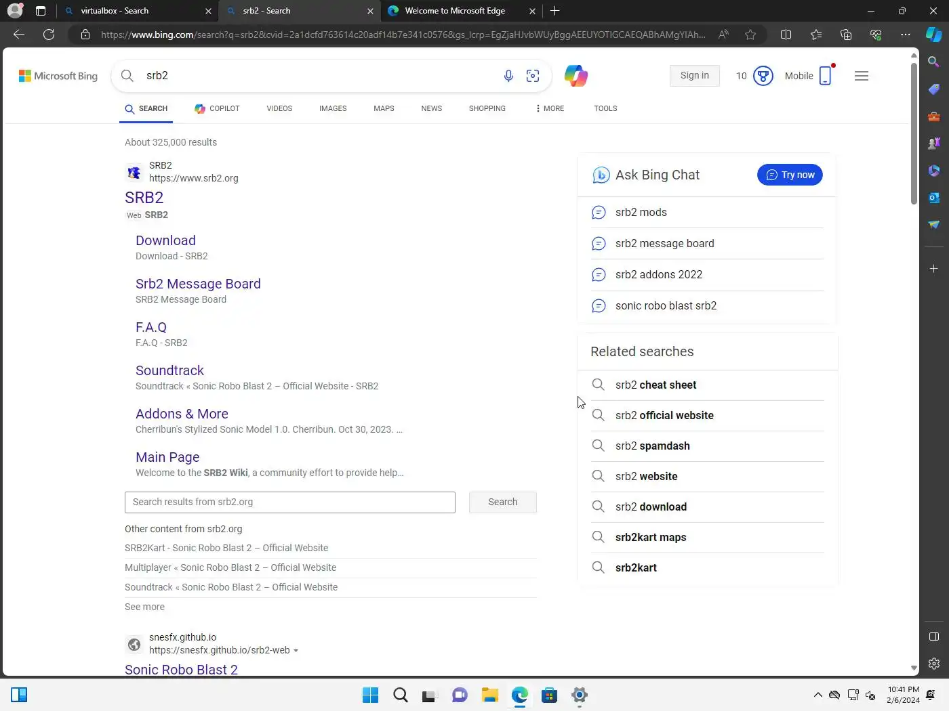Open Microsoft Store taskbar icon
949x711 pixels.
pyautogui.click(x=549, y=695)
